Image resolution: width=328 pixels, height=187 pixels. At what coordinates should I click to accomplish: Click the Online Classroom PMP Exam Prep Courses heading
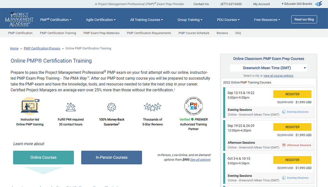click(269, 59)
